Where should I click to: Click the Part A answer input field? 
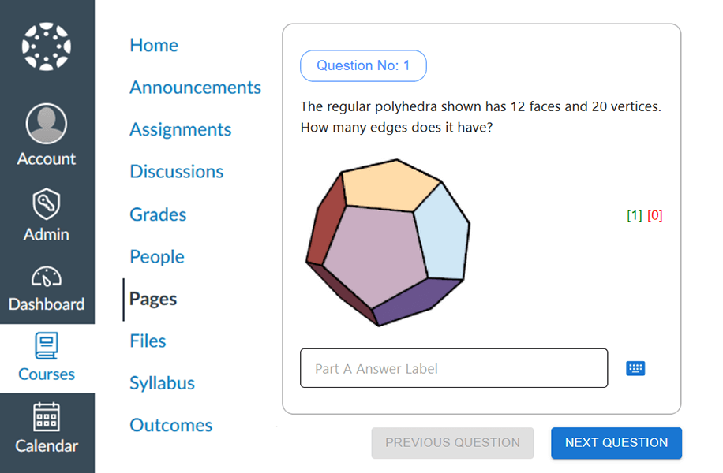click(x=454, y=368)
